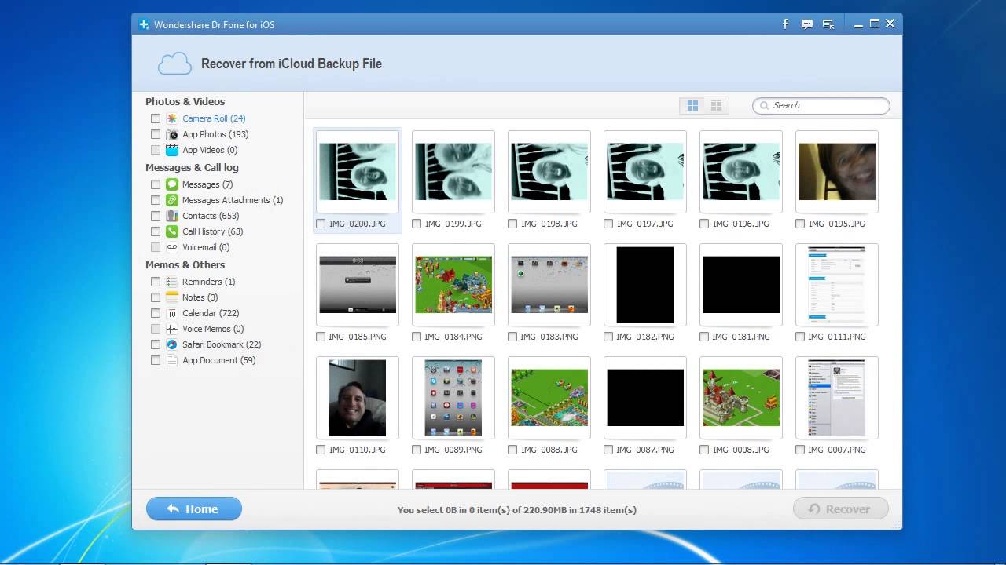Select the IMG_0185.PNG thumbnail
This screenshot has height=565, width=1006.
(x=358, y=285)
